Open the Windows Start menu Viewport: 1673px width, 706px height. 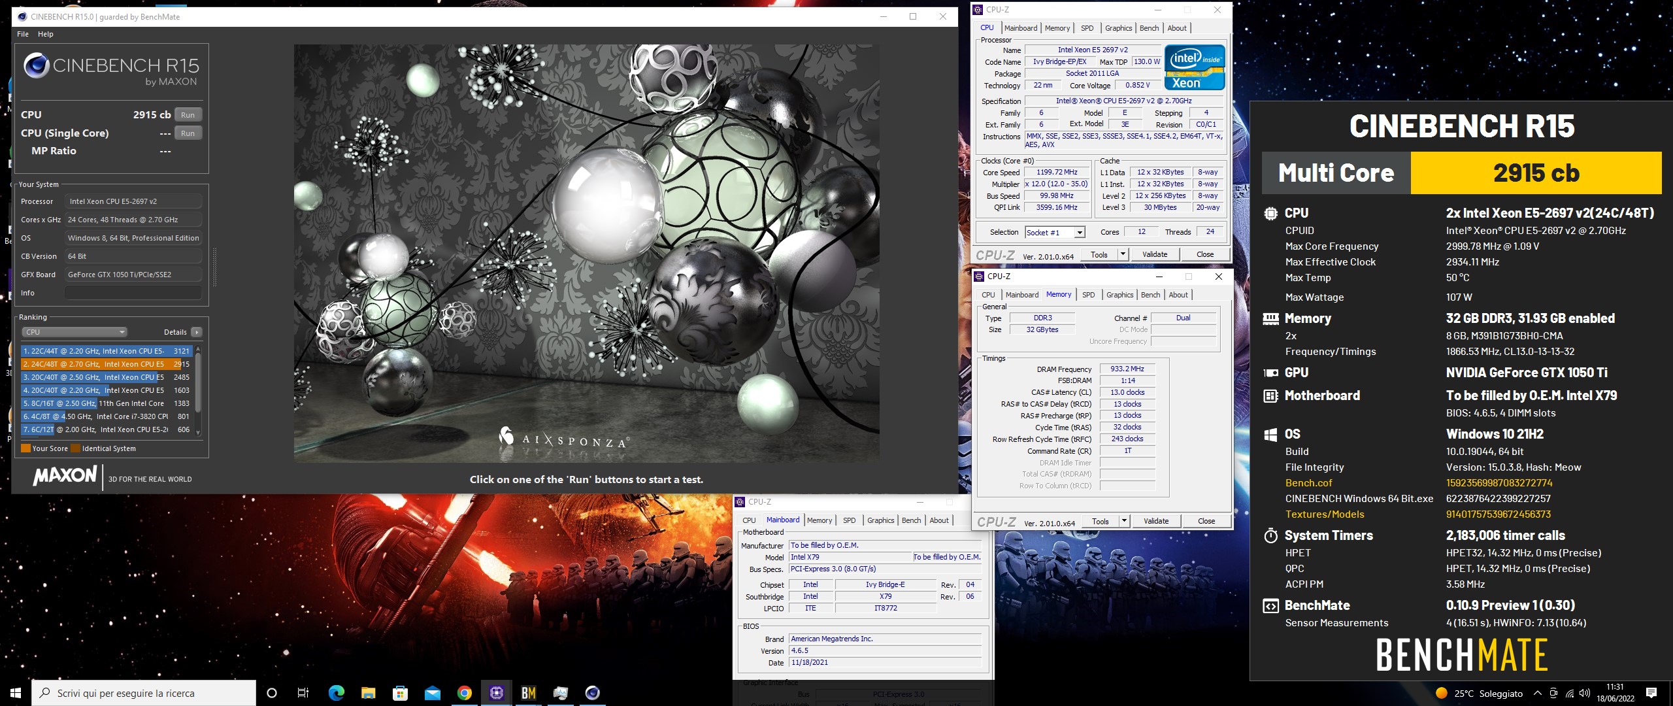tap(16, 693)
